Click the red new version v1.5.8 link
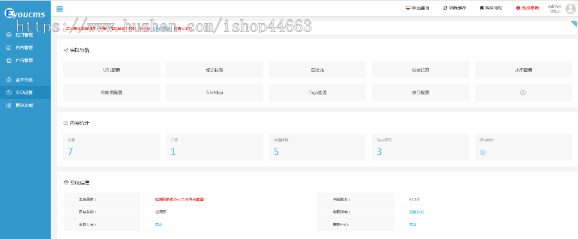Image resolution: width=578 pixels, height=239 pixels. 180,199
